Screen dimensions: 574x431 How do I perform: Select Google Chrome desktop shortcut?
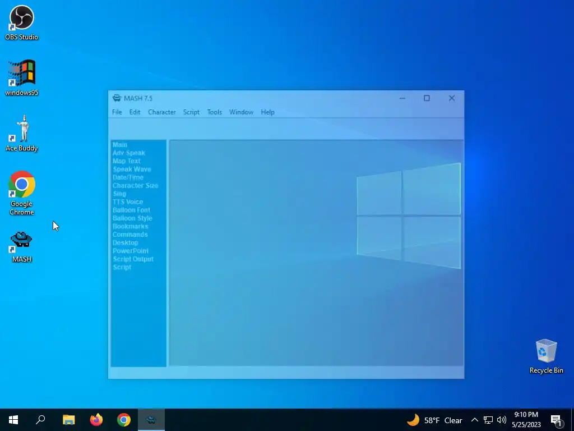(22, 193)
